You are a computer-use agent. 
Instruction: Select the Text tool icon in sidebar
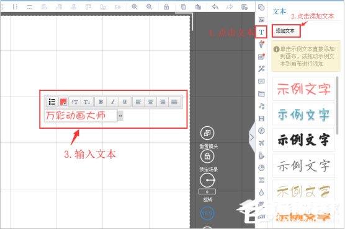click(x=261, y=32)
